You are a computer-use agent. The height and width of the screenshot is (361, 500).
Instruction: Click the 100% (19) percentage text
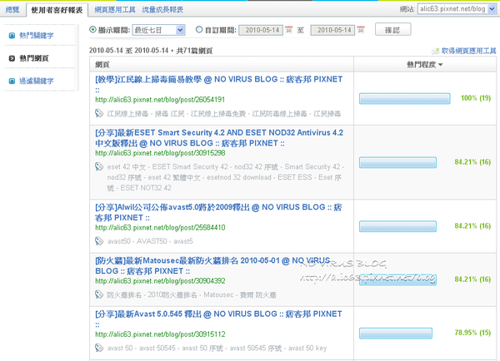476,98
